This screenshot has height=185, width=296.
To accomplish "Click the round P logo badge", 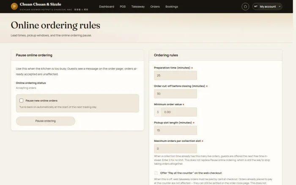I will tap(14, 6).
